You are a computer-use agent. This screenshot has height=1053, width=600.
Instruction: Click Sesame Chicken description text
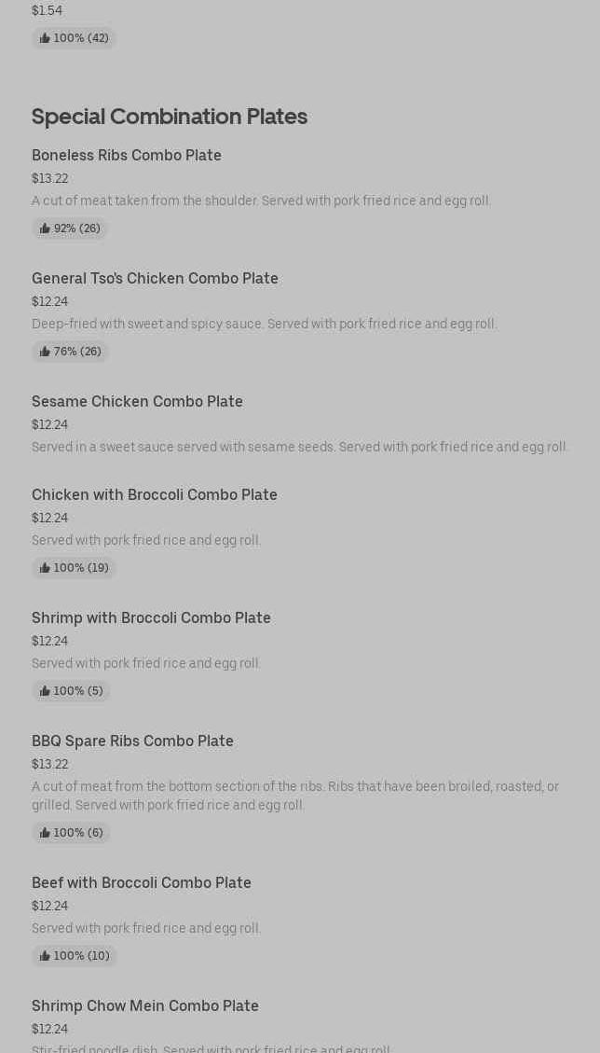click(300, 447)
